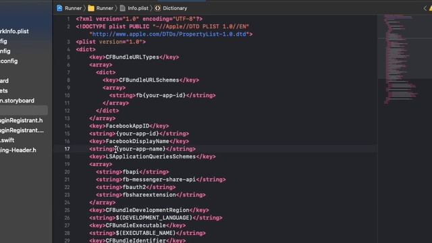The image size is (432, 243).
Task: Open the Dictionary breadcrumb segment
Action: click(175, 8)
